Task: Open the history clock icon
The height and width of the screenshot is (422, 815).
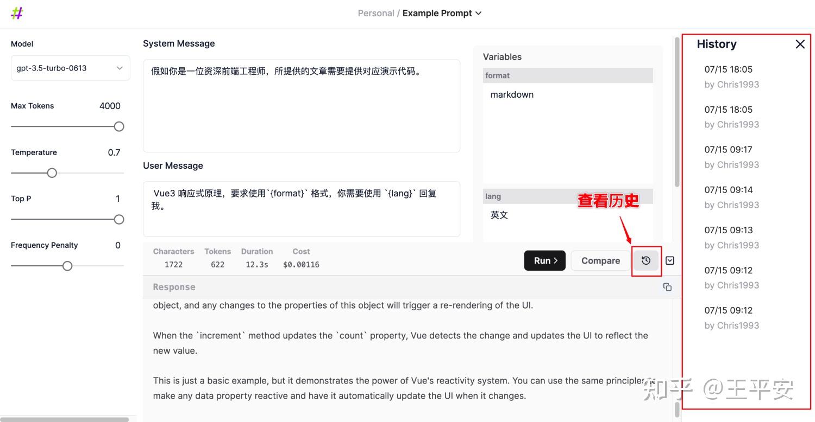Action: tap(646, 260)
